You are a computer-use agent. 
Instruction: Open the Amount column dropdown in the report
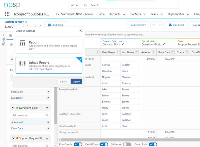tap(153, 52)
